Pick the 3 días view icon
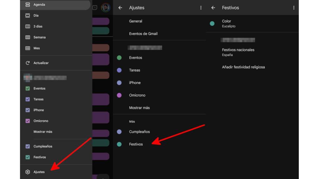Screen dimensions: 319x179 tap(28, 26)
